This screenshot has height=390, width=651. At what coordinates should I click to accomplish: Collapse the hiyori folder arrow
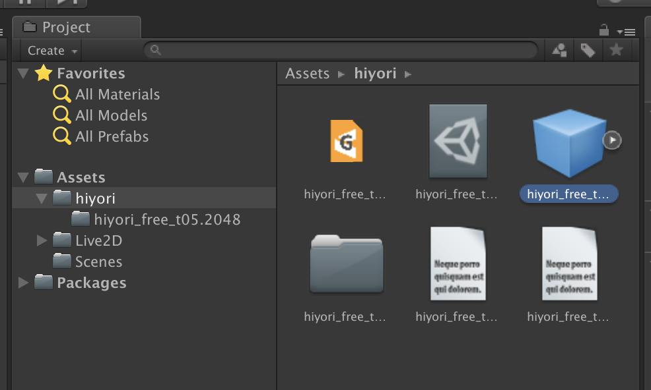42,198
